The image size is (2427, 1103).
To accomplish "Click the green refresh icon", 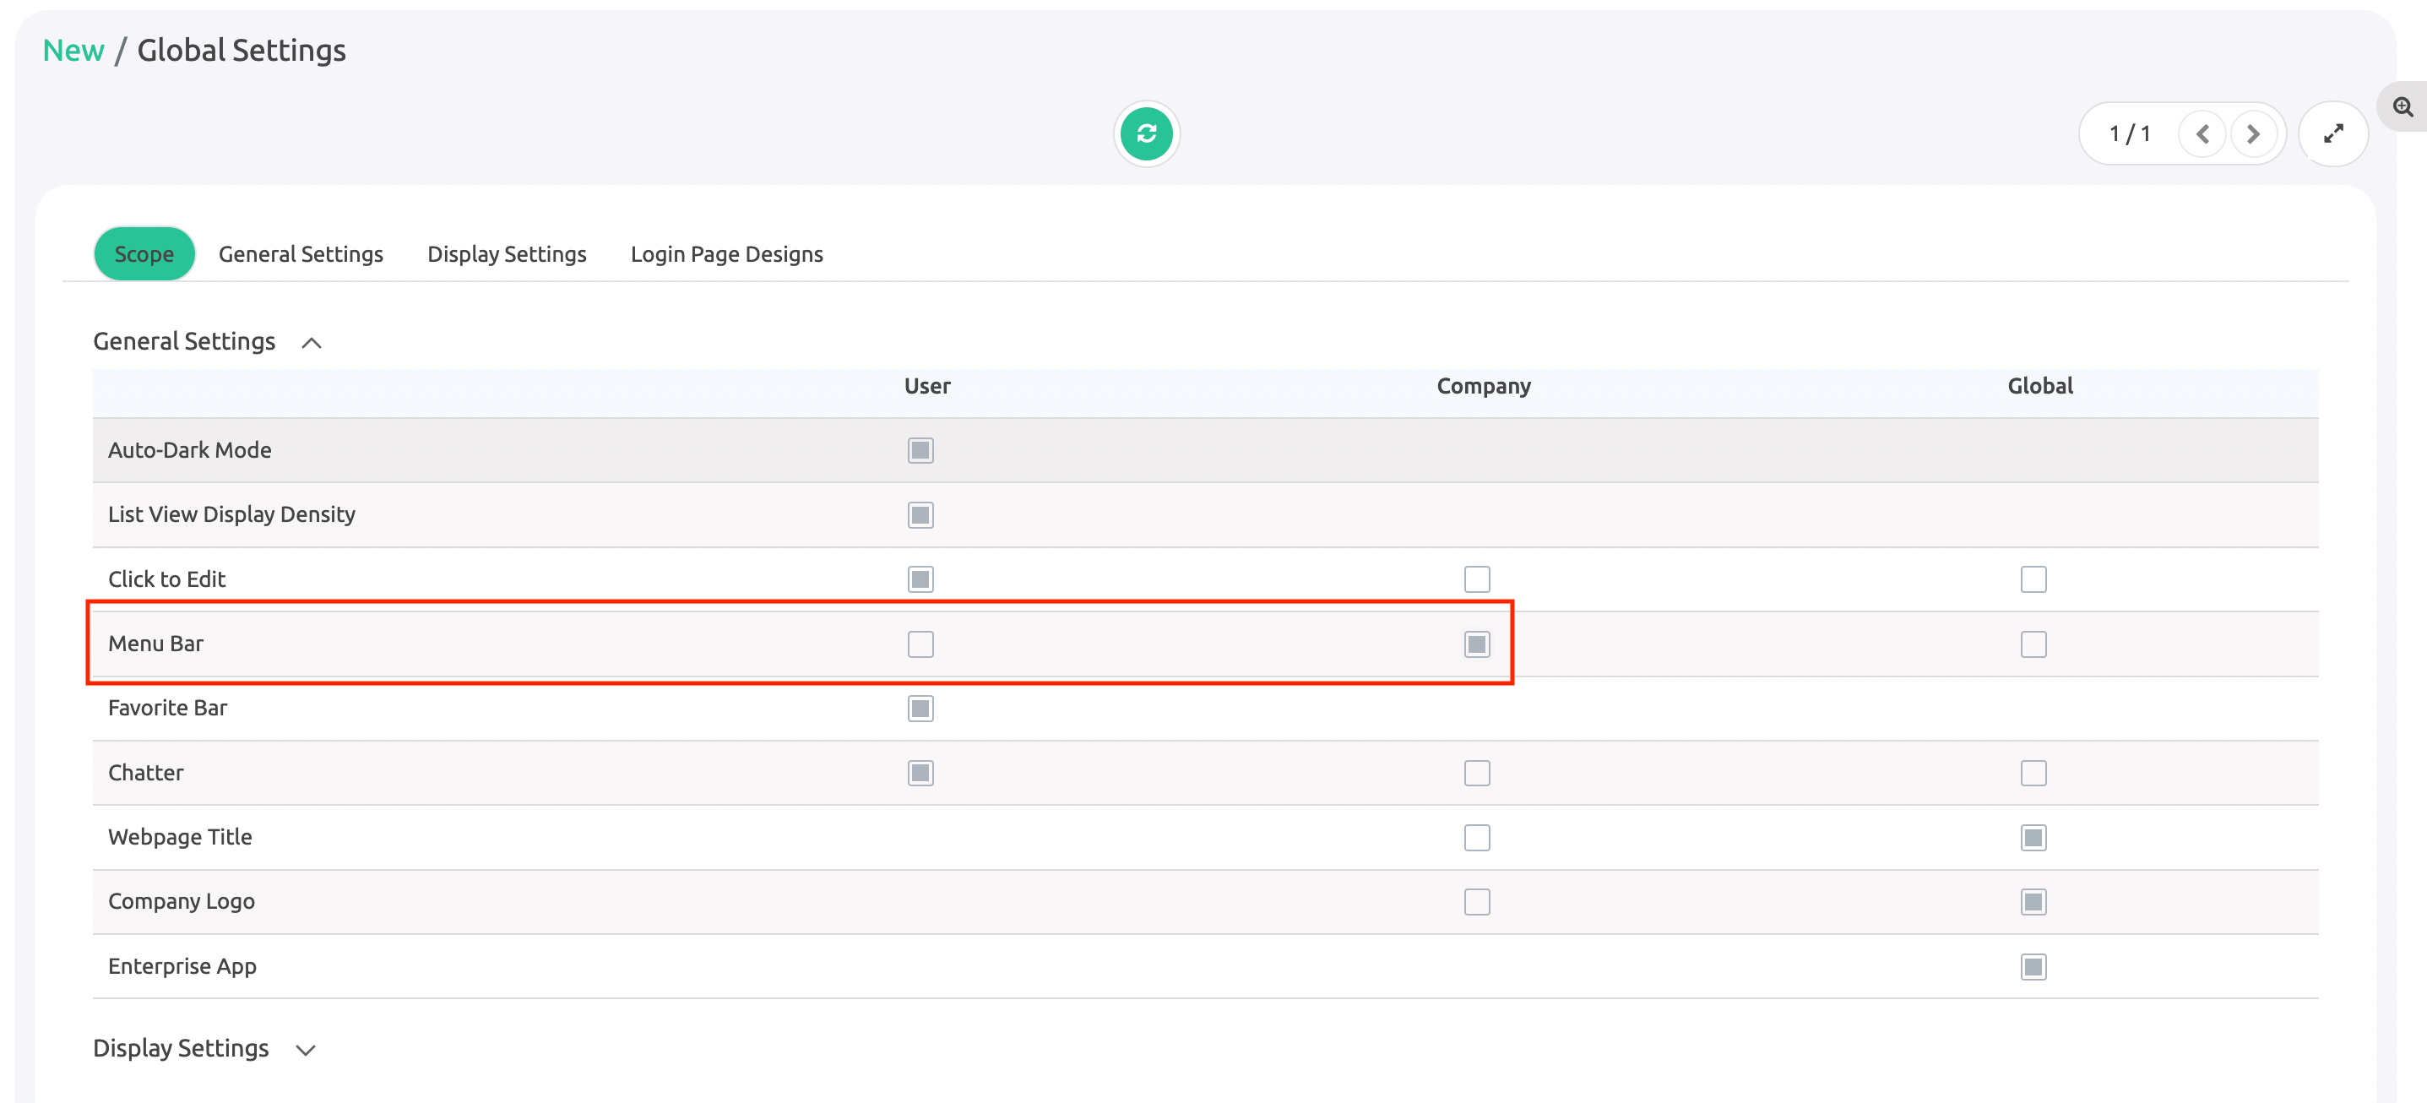I will tap(1146, 133).
